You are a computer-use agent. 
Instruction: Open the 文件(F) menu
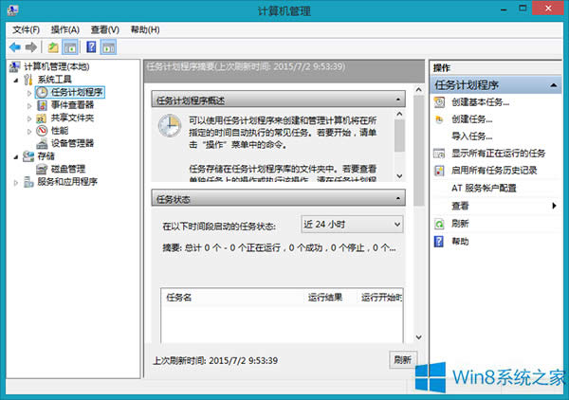point(27,29)
